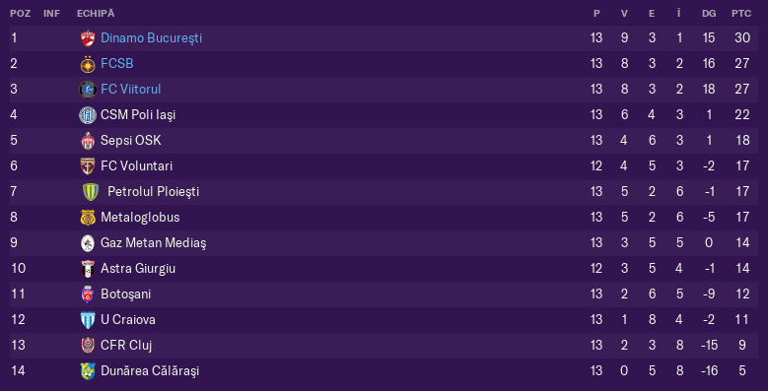Click the FC Viitorul crest icon
Screen dimensions: 768x391
[88, 90]
